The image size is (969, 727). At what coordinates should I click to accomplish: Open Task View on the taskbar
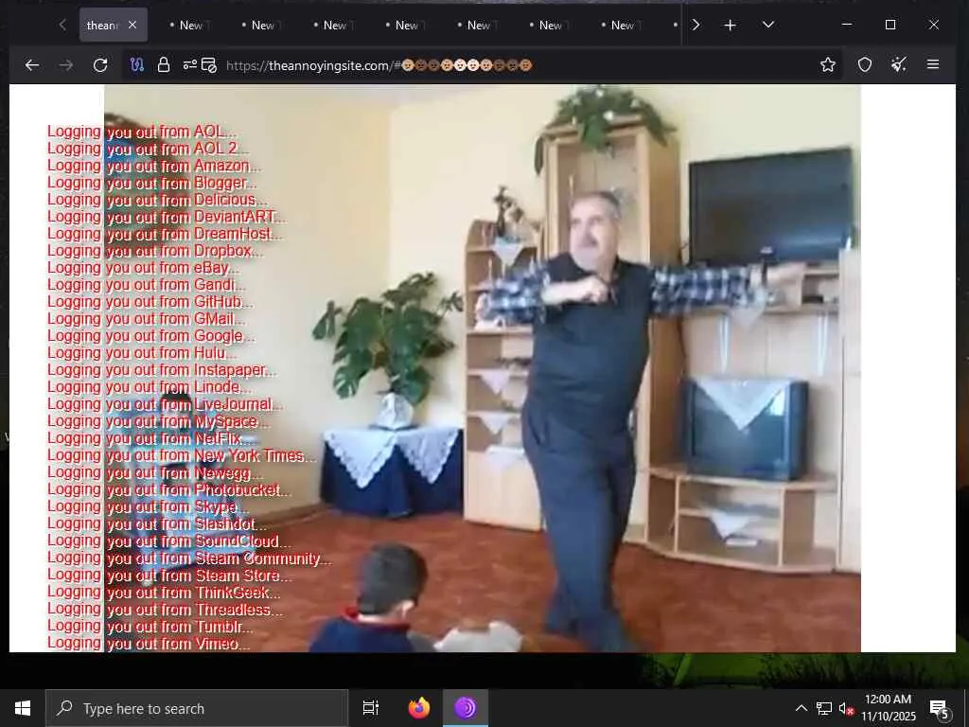tap(371, 708)
